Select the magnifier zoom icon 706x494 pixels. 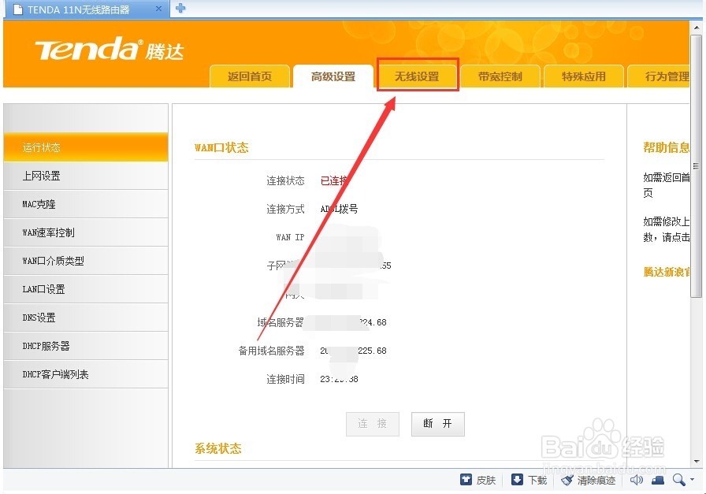tap(678, 479)
